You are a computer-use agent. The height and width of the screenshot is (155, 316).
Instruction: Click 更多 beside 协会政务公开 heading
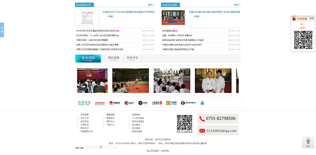pyautogui.click(x=151, y=5)
